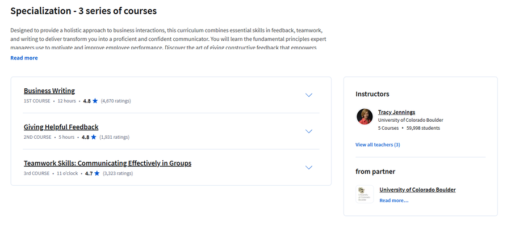Click the Giving Helpful Feedback star icon

[x=94, y=137]
